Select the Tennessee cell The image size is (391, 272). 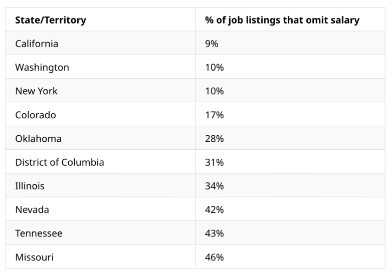coord(39,233)
